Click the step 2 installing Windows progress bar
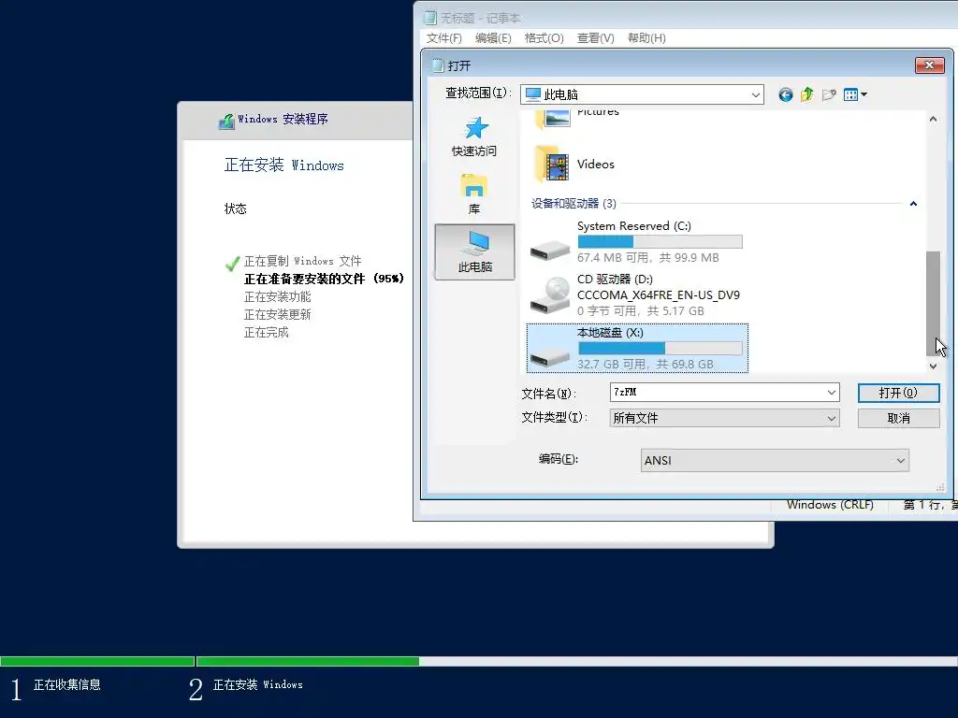 coord(576,661)
